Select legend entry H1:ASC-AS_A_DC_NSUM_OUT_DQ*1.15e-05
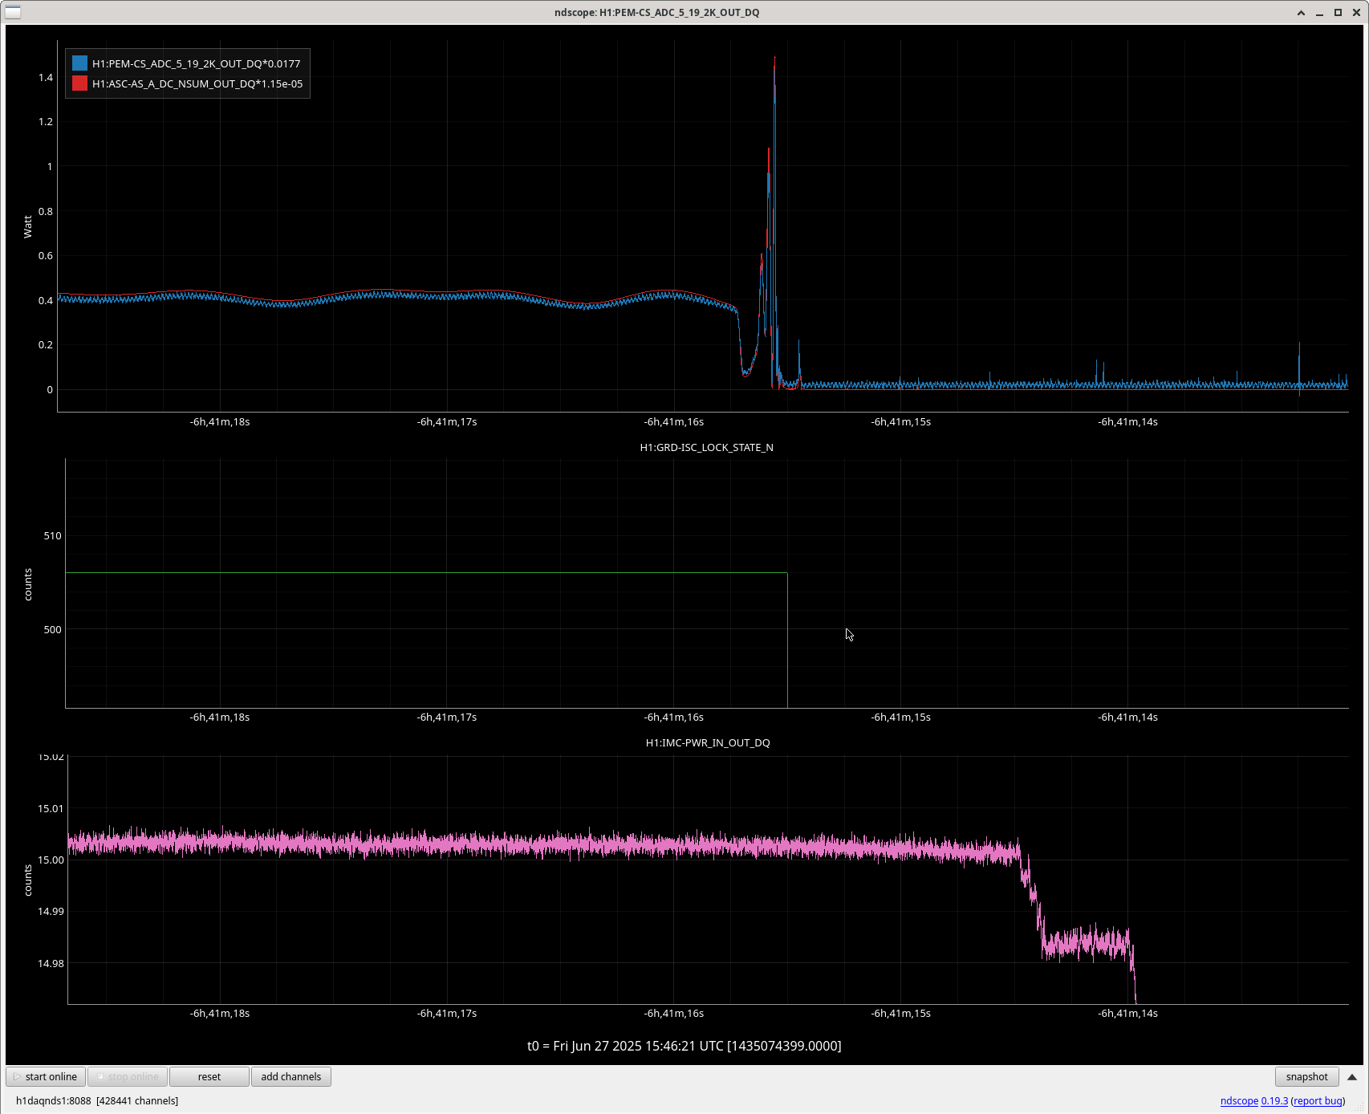The width and height of the screenshot is (1369, 1114). click(197, 83)
